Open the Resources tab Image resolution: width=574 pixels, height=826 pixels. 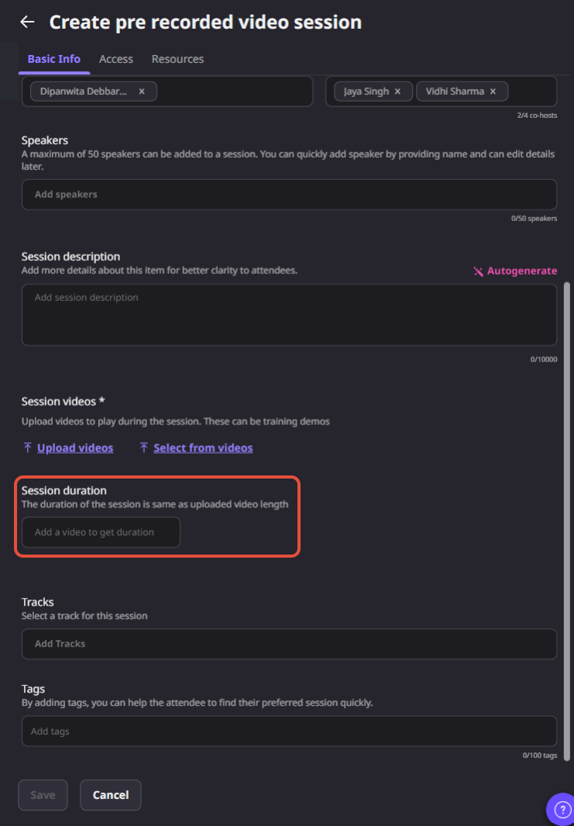pos(177,59)
